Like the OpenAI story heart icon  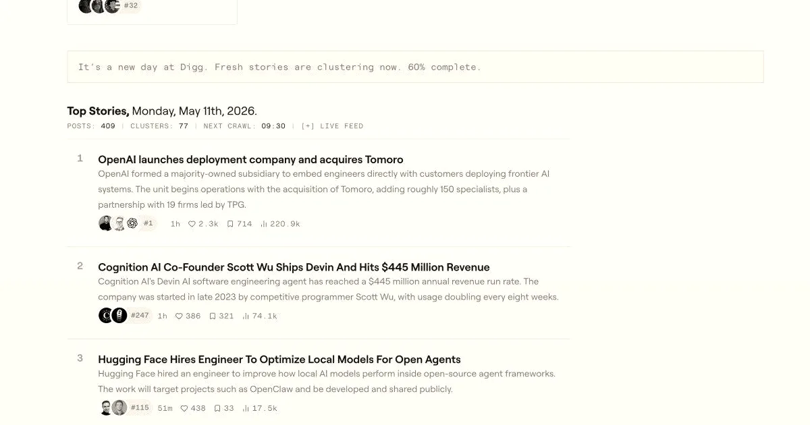tap(192, 224)
